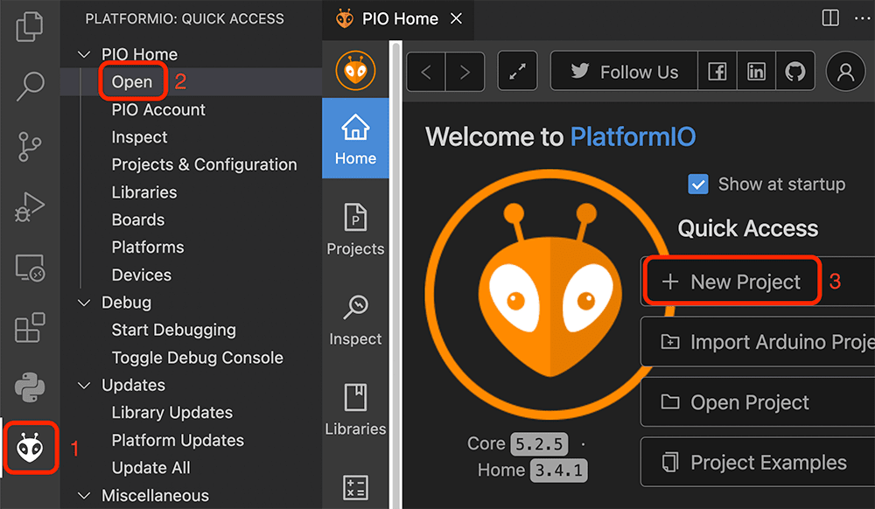Open the Explorer view in activity bar
Image resolution: width=875 pixels, height=509 pixels.
pyautogui.click(x=30, y=26)
